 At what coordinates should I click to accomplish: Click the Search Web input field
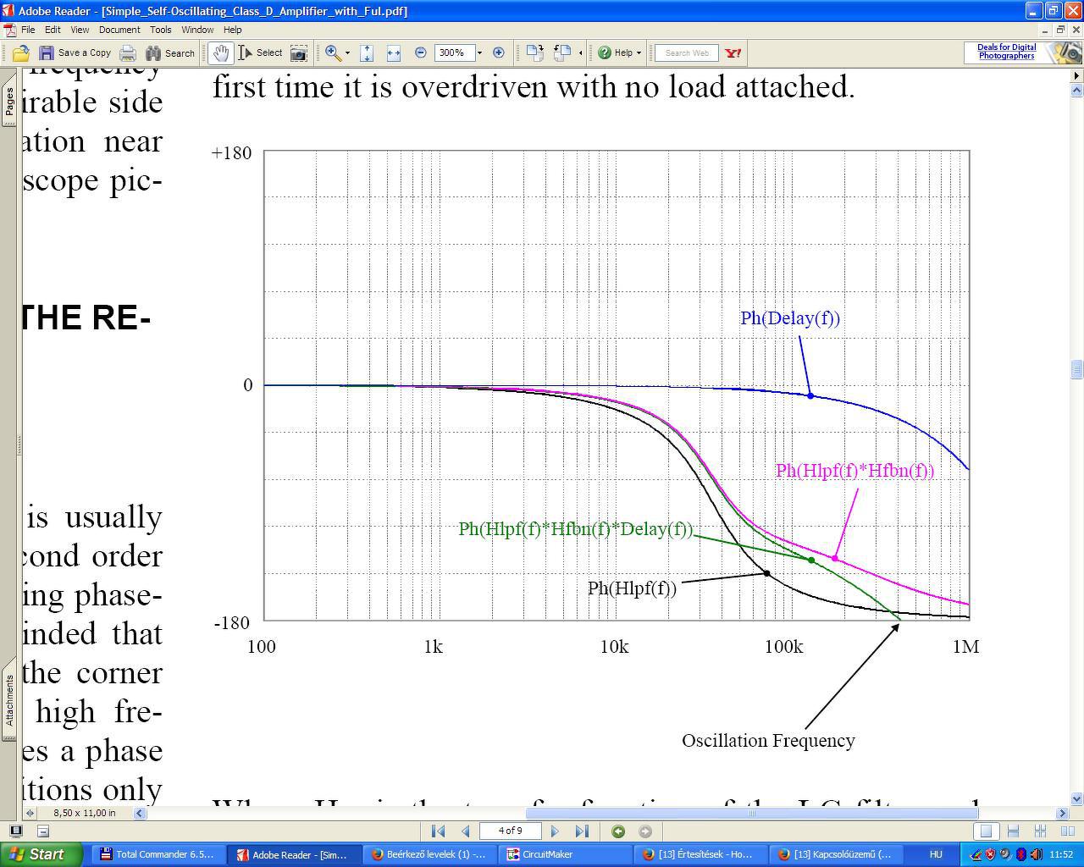[687, 53]
